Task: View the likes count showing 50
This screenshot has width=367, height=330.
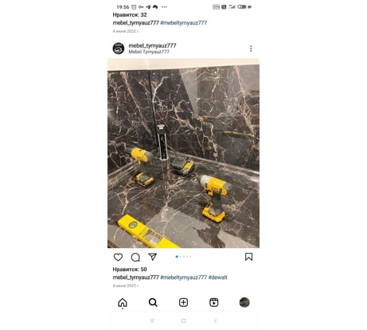Action: [130, 270]
